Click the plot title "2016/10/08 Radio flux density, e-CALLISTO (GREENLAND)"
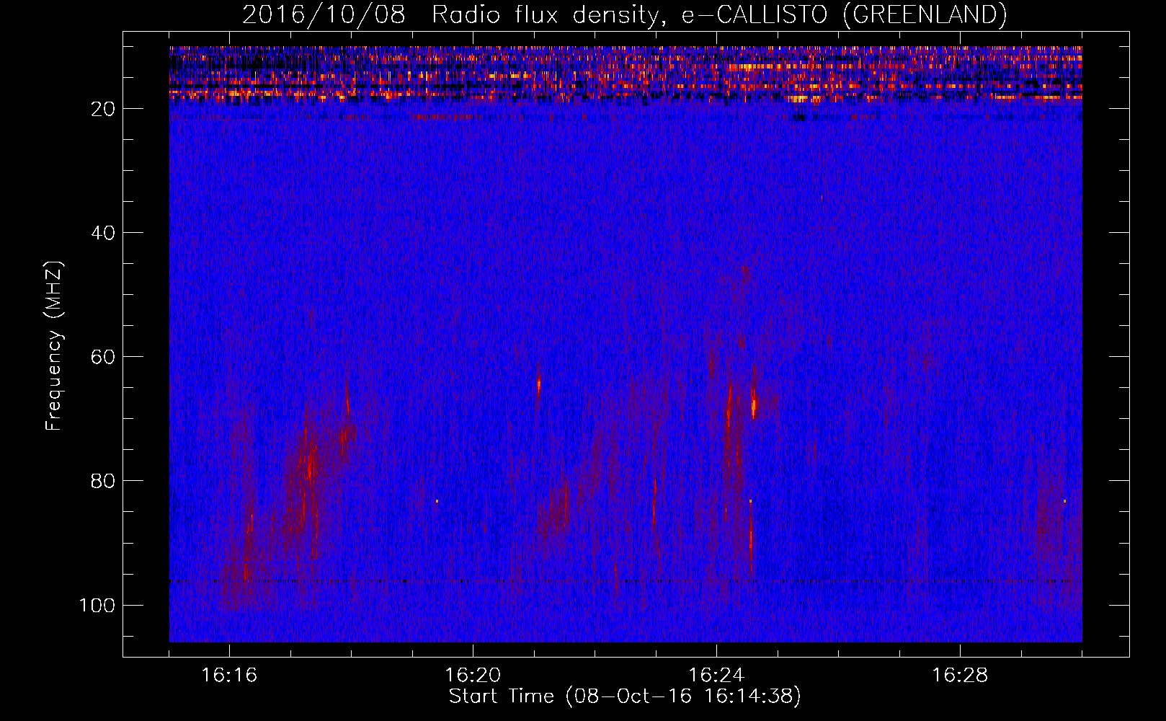 click(x=624, y=14)
